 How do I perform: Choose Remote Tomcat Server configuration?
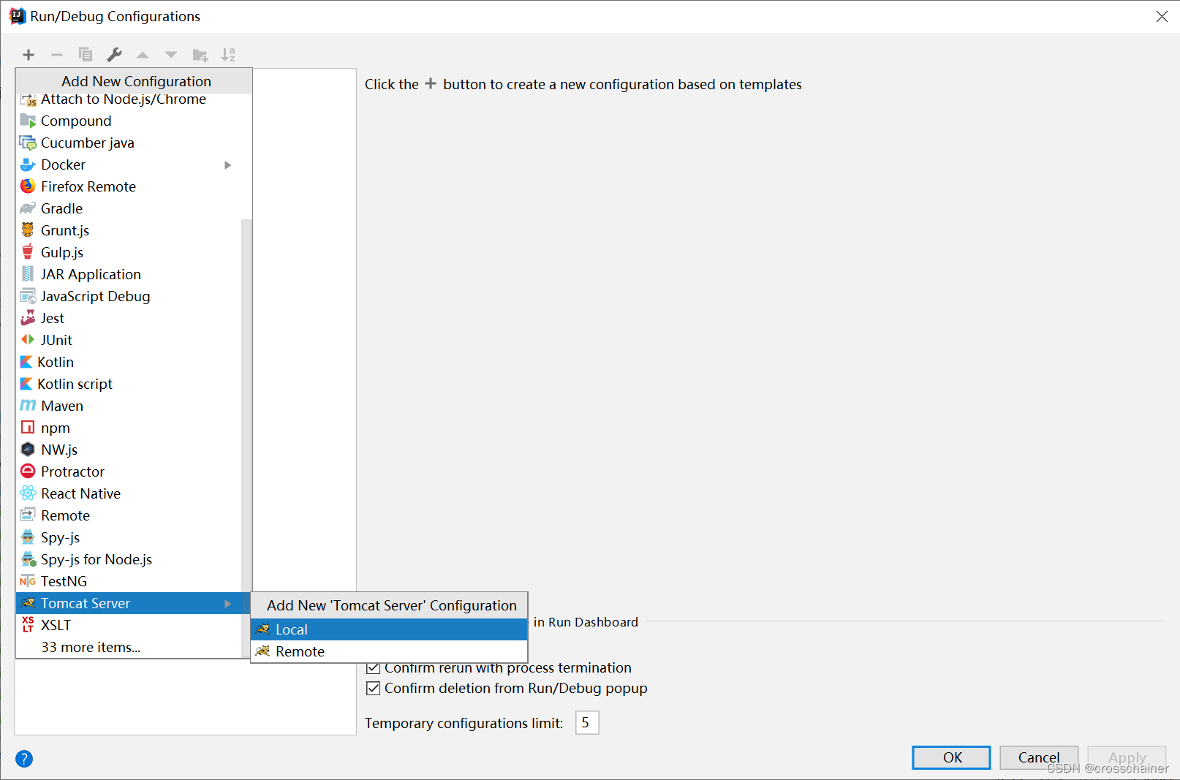(x=389, y=651)
